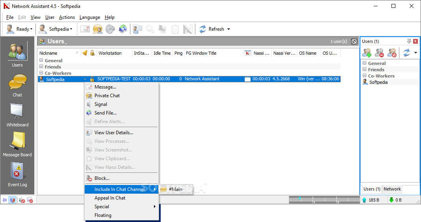Open the Users view in sidebar
Image resolution: width=421 pixels, height=222 pixels.
(x=17, y=54)
